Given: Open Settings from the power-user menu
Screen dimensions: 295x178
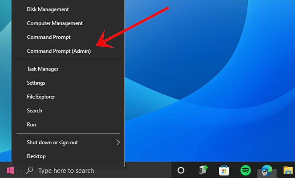Looking at the screenshot, I should [x=68, y=83].
